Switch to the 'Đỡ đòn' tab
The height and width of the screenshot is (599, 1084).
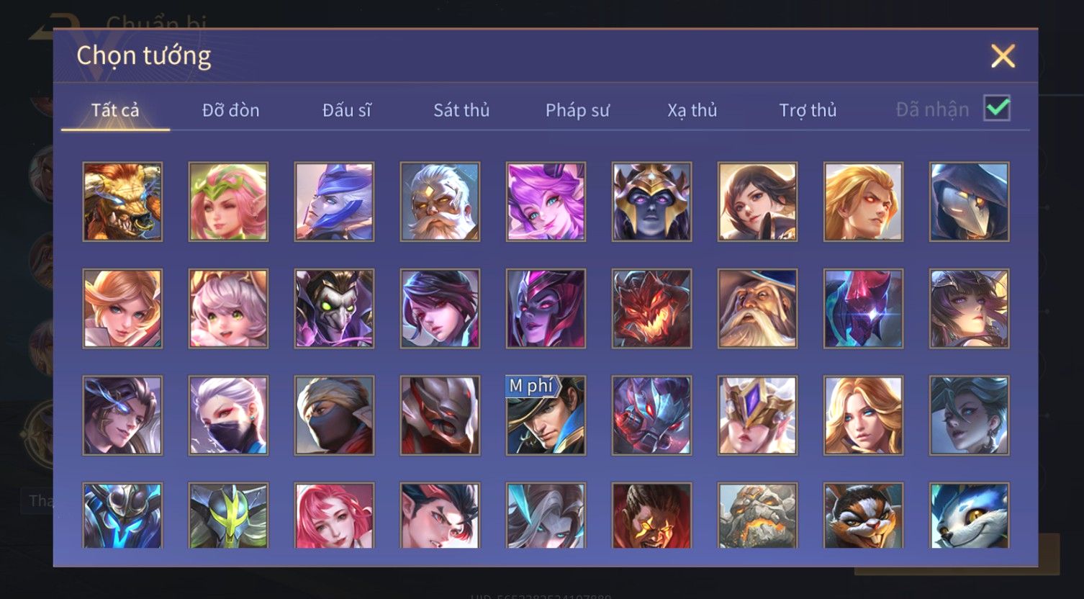(230, 110)
